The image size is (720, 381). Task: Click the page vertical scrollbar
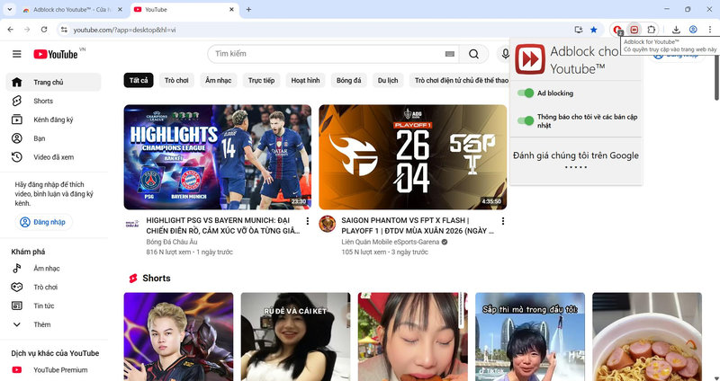point(716,72)
